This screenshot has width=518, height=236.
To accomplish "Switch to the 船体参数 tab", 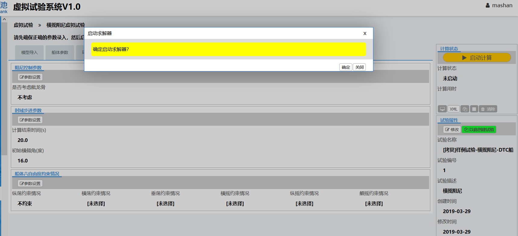I will 60,52.
